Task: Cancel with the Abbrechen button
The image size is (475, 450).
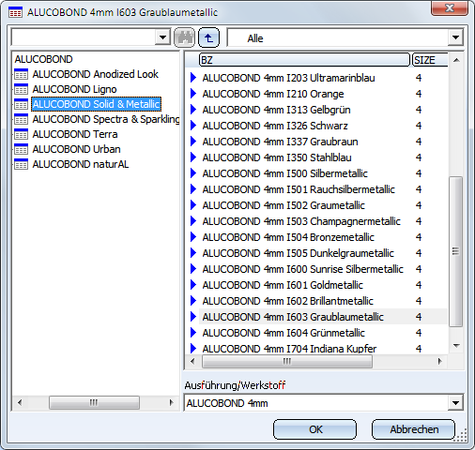Action: (x=413, y=429)
